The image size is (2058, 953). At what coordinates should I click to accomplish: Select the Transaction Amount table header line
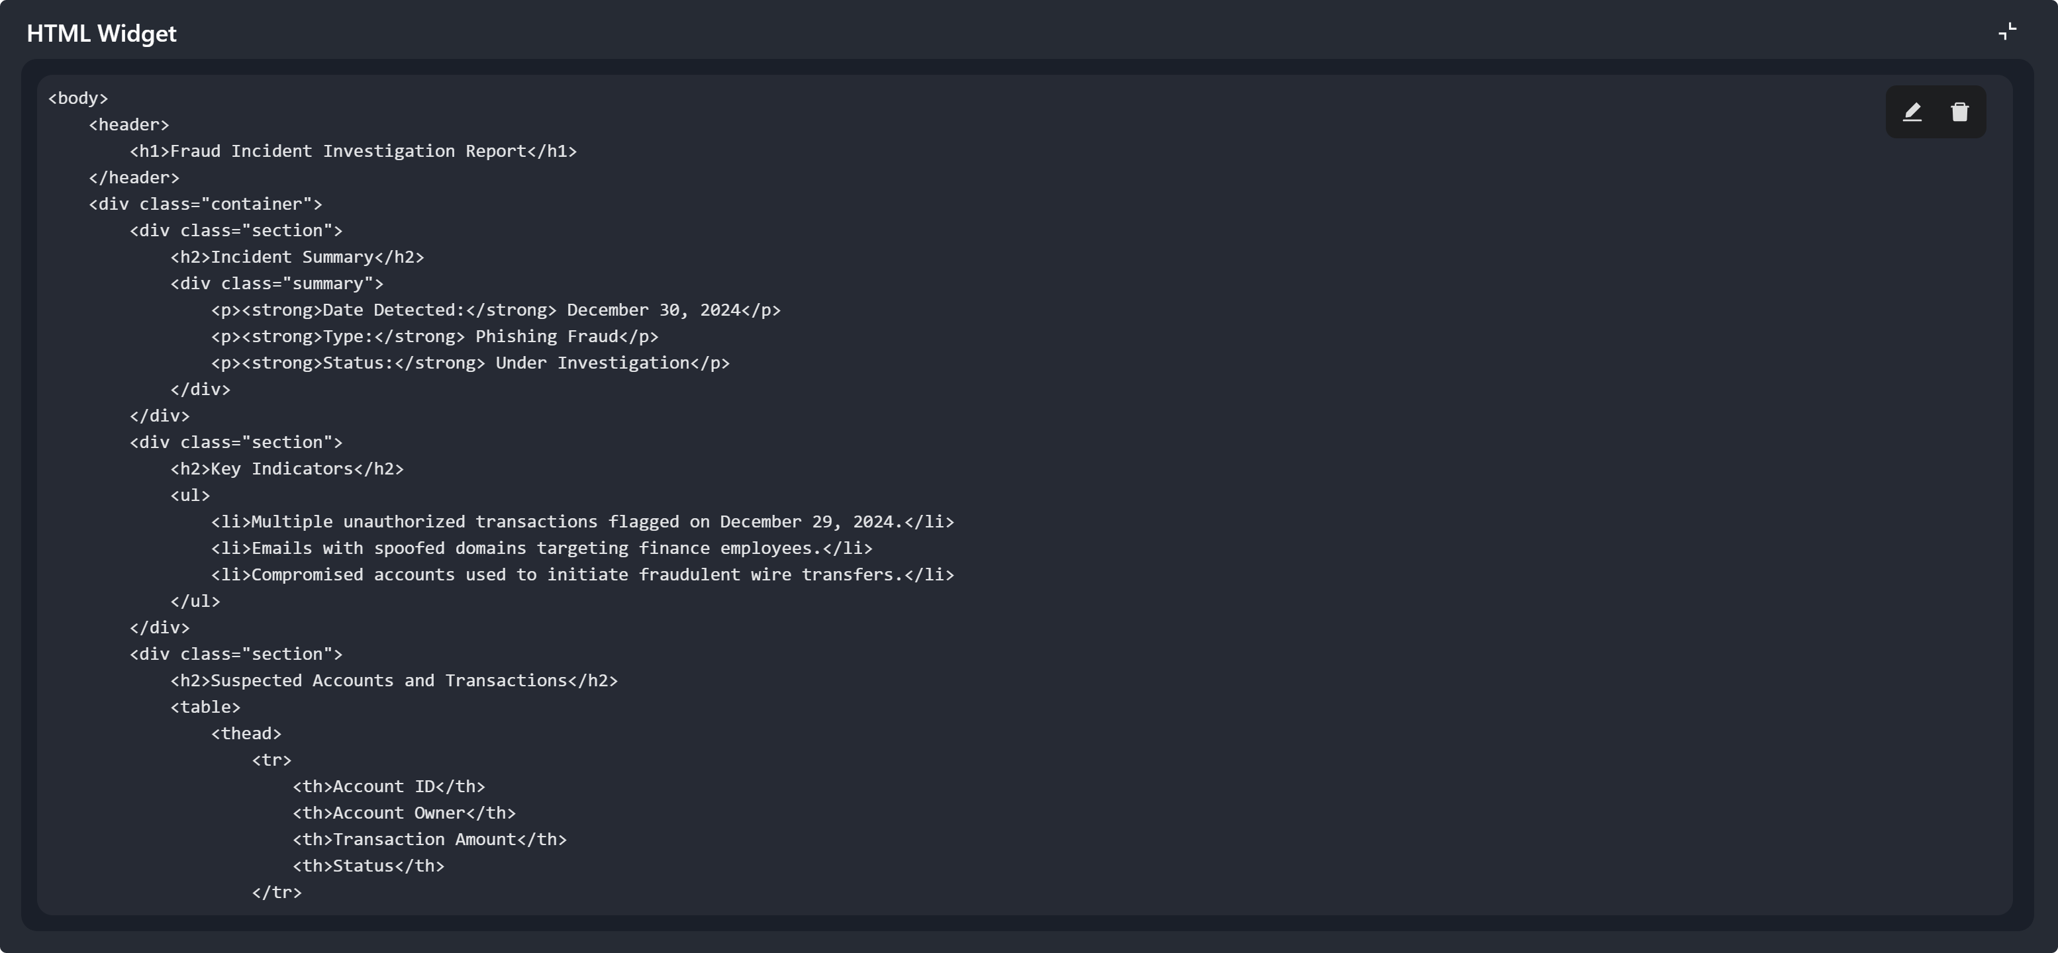click(x=430, y=839)
